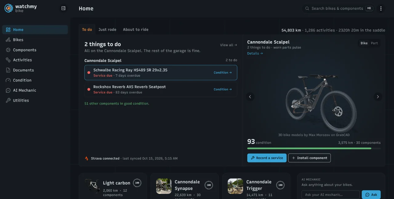Show previous bike with left chevron
Image resolution: width=394 pixels, height=199 pixels.
[x=250, y=97]
